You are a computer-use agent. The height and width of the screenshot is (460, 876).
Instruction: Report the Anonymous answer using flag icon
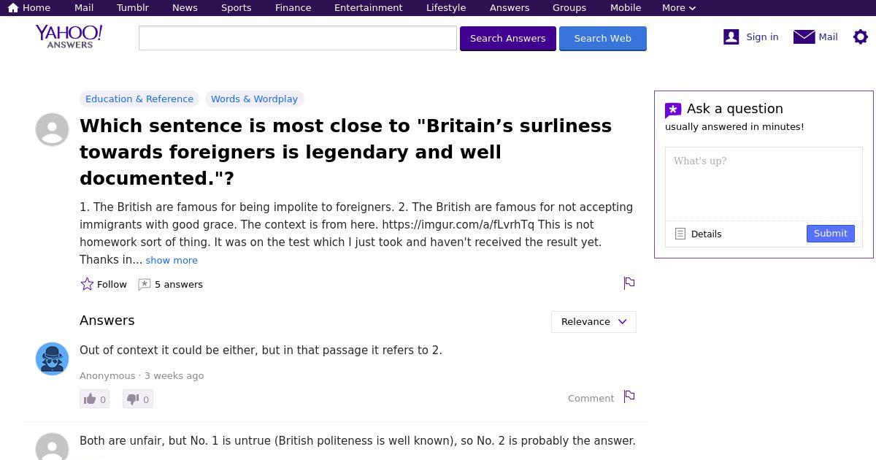pyautogui.click(x=629, y=396)
